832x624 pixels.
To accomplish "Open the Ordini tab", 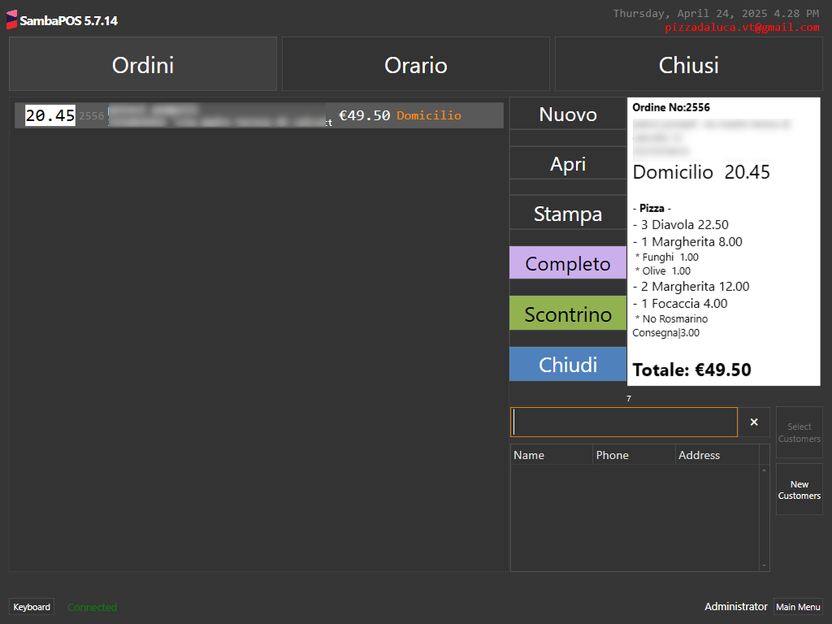I will tap(143, 64).
